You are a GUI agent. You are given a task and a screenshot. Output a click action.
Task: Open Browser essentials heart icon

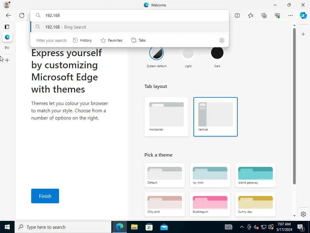point(277,15)
